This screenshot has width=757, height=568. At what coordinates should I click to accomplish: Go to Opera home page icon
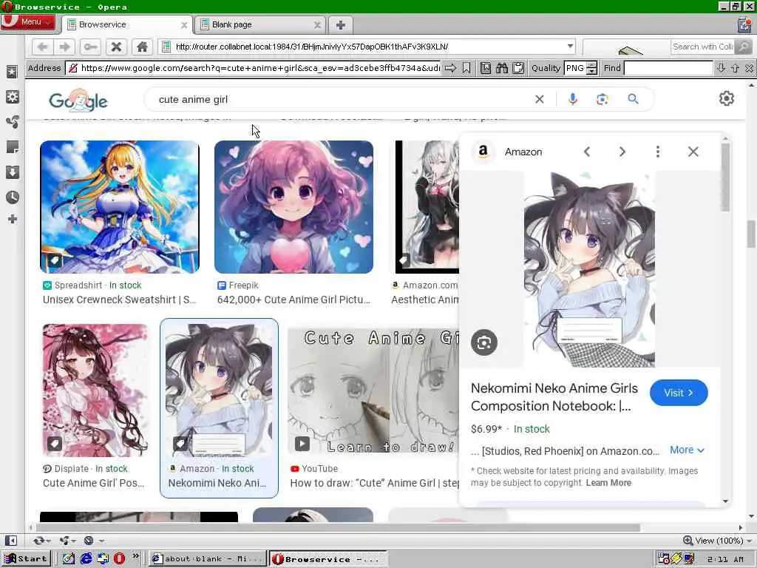[x=142, y=47]
